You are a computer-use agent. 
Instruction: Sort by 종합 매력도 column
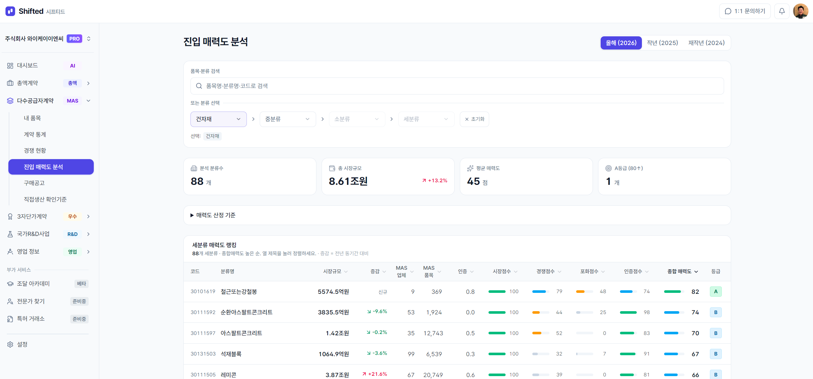click(682, 272)
